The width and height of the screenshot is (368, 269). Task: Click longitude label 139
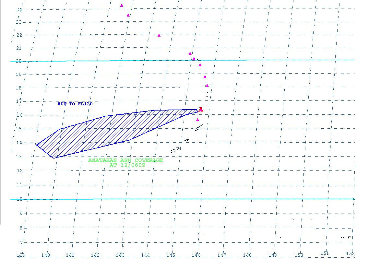[x=21, y=255]
